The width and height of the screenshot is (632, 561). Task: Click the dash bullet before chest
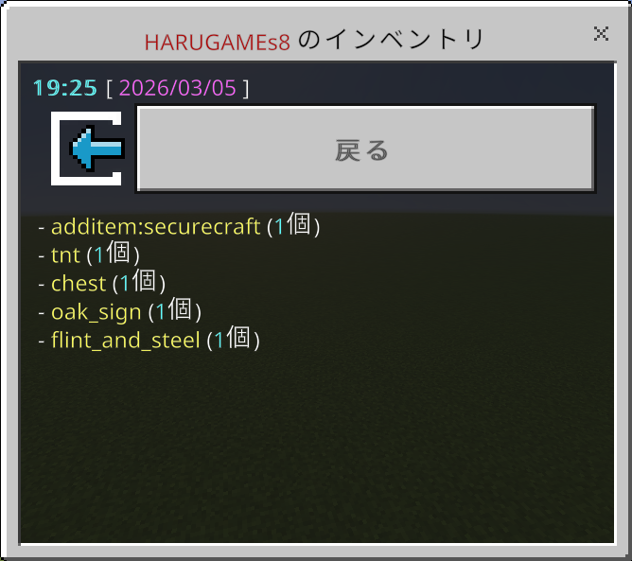tap(42, 284)
